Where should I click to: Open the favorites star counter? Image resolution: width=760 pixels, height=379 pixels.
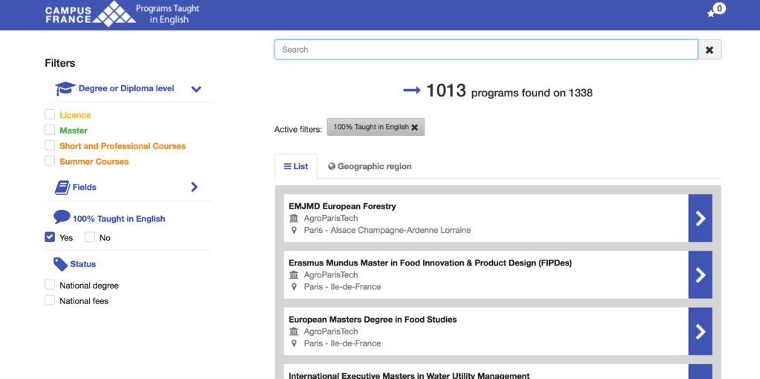coord(717,10)
